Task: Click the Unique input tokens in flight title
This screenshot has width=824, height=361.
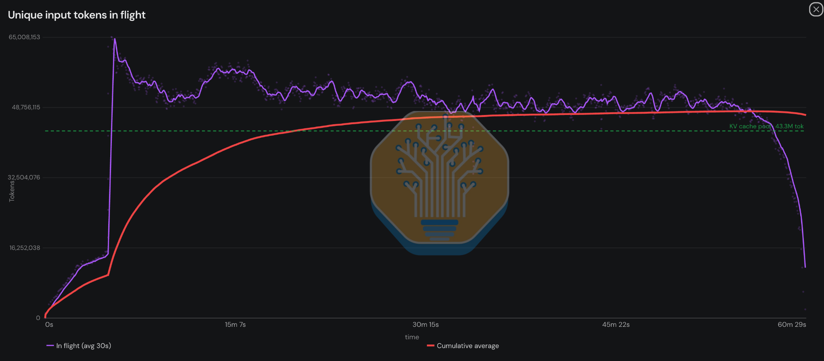Action: click(x=76, y=15)
